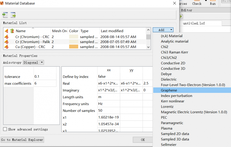Click the archive column header icon
Image resolution: width=231 pixels, height=147 pixels.
click(12, 31)
